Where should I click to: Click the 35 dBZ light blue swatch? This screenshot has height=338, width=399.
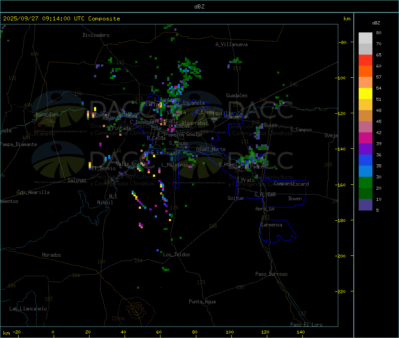365,171
